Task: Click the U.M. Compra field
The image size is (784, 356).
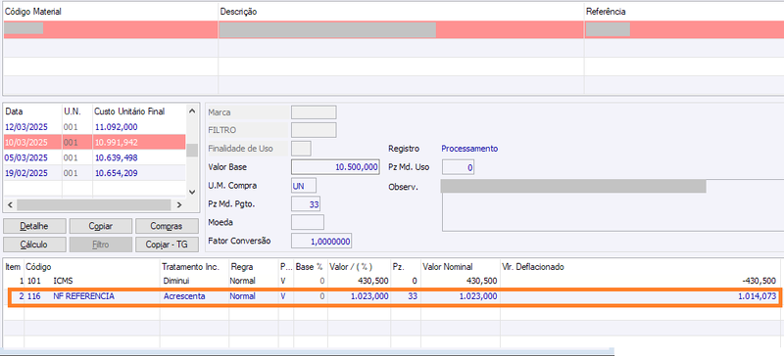Action: [x=304, y=186]
